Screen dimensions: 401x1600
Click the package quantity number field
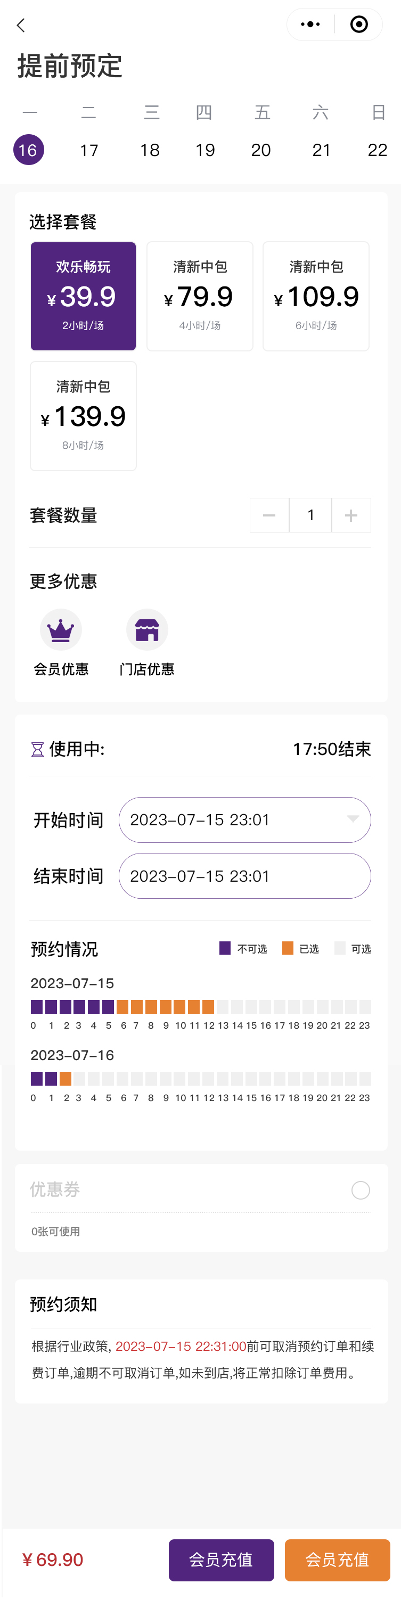coord(310,515)
